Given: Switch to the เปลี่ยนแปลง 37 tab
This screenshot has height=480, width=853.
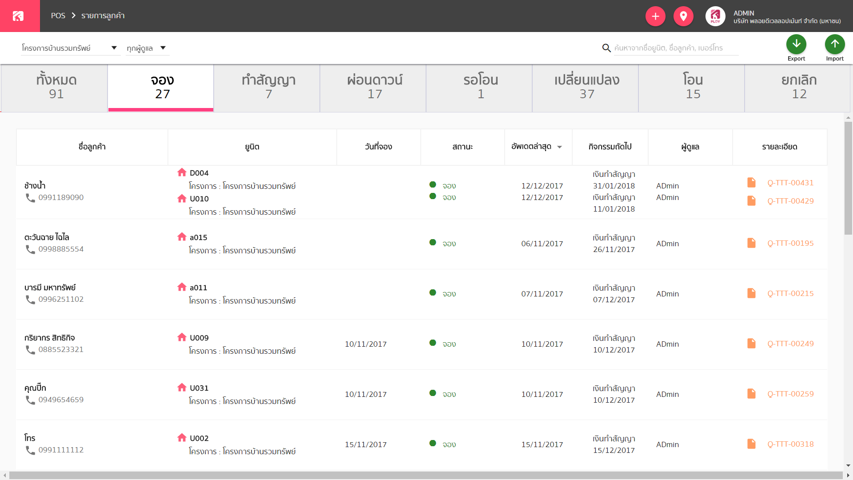Looking at the screenshot, I should [586, 88].
